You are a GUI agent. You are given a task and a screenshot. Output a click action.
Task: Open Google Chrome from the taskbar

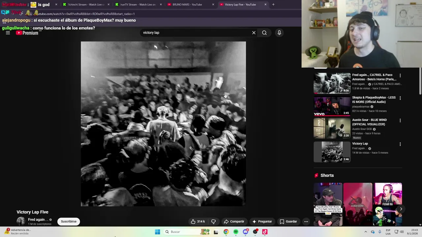tap(226, 232)
